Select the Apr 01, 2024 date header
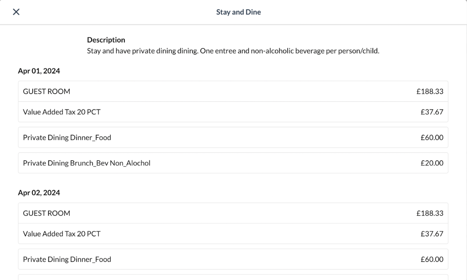The height and width of the screenshot is (280, 467). pyautogui.click(x=39, y=71)
